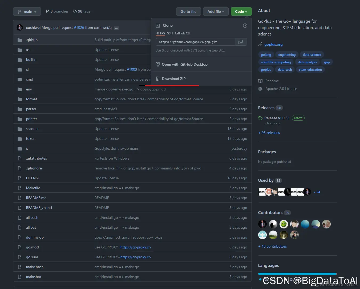Image resolution: width=360 pixels, height=289 pixels.
Task: Click the Download ZIP archive icon
Action: coord(158,79)
